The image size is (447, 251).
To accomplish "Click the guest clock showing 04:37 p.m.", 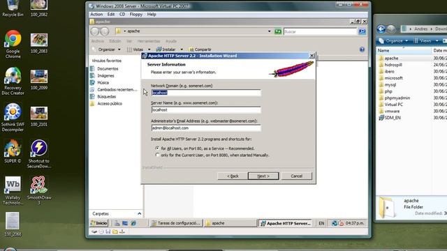I will (x=355, y=223).
